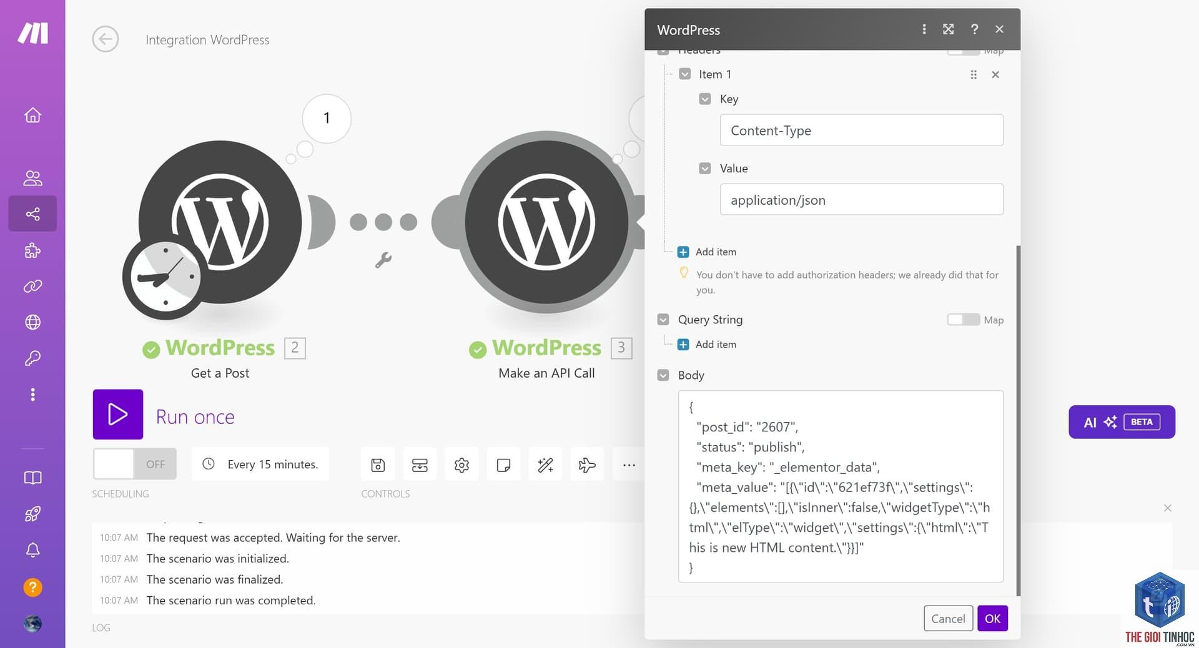The image size is (1199, 648).
Task: Select the WordPress Get a Post module
Action: click(x=220, y=222)
